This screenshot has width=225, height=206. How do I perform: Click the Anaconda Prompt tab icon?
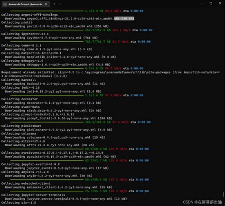5,4
